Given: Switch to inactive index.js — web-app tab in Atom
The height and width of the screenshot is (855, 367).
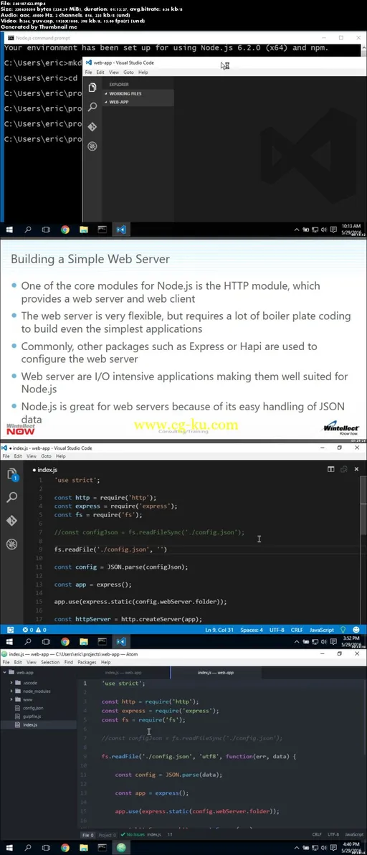Looking at the screenshot, I should pos(123,673).
